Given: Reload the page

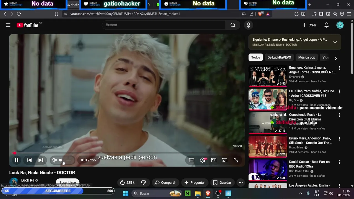Looking at the screenshot, I should pyautogui.click(x=19, y=14).
